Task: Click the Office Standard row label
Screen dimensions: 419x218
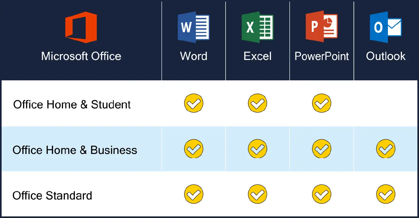Action: tap(52, 195)
